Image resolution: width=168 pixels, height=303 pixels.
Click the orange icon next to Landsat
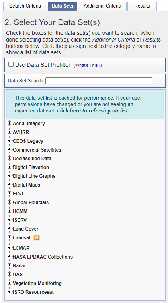(x=37, y=238)
